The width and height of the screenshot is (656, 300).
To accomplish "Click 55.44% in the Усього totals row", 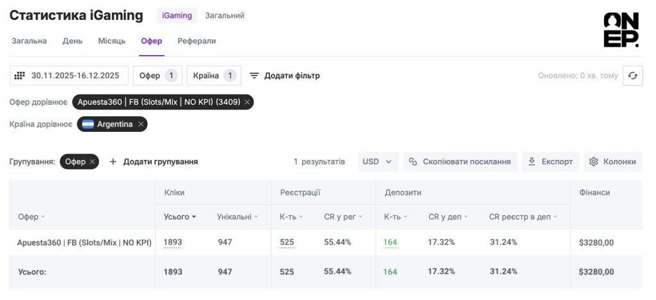I will (x=338, y=271).
